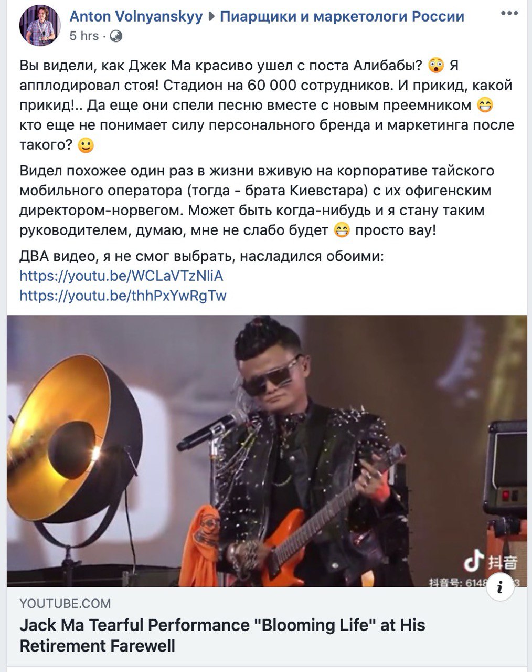Click the '5 hrs' post timestamp

pyautogui.click(x=84, y=36)
